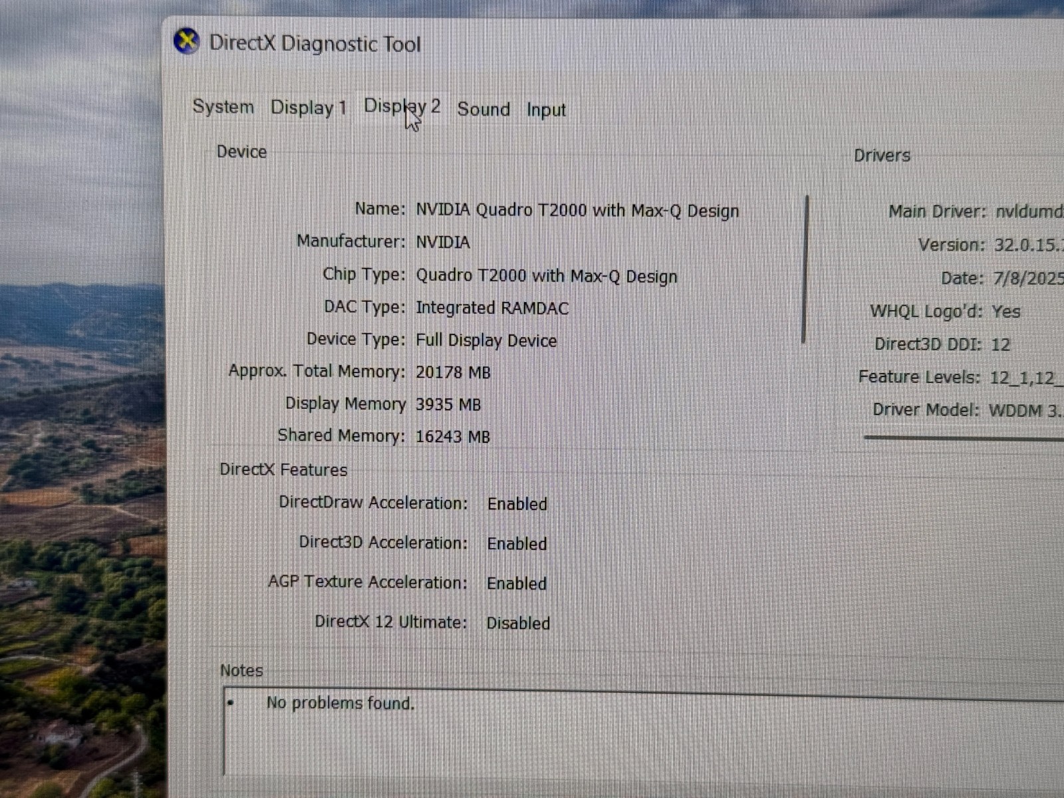Go to the Sound tab

click(x=483, y=109)
